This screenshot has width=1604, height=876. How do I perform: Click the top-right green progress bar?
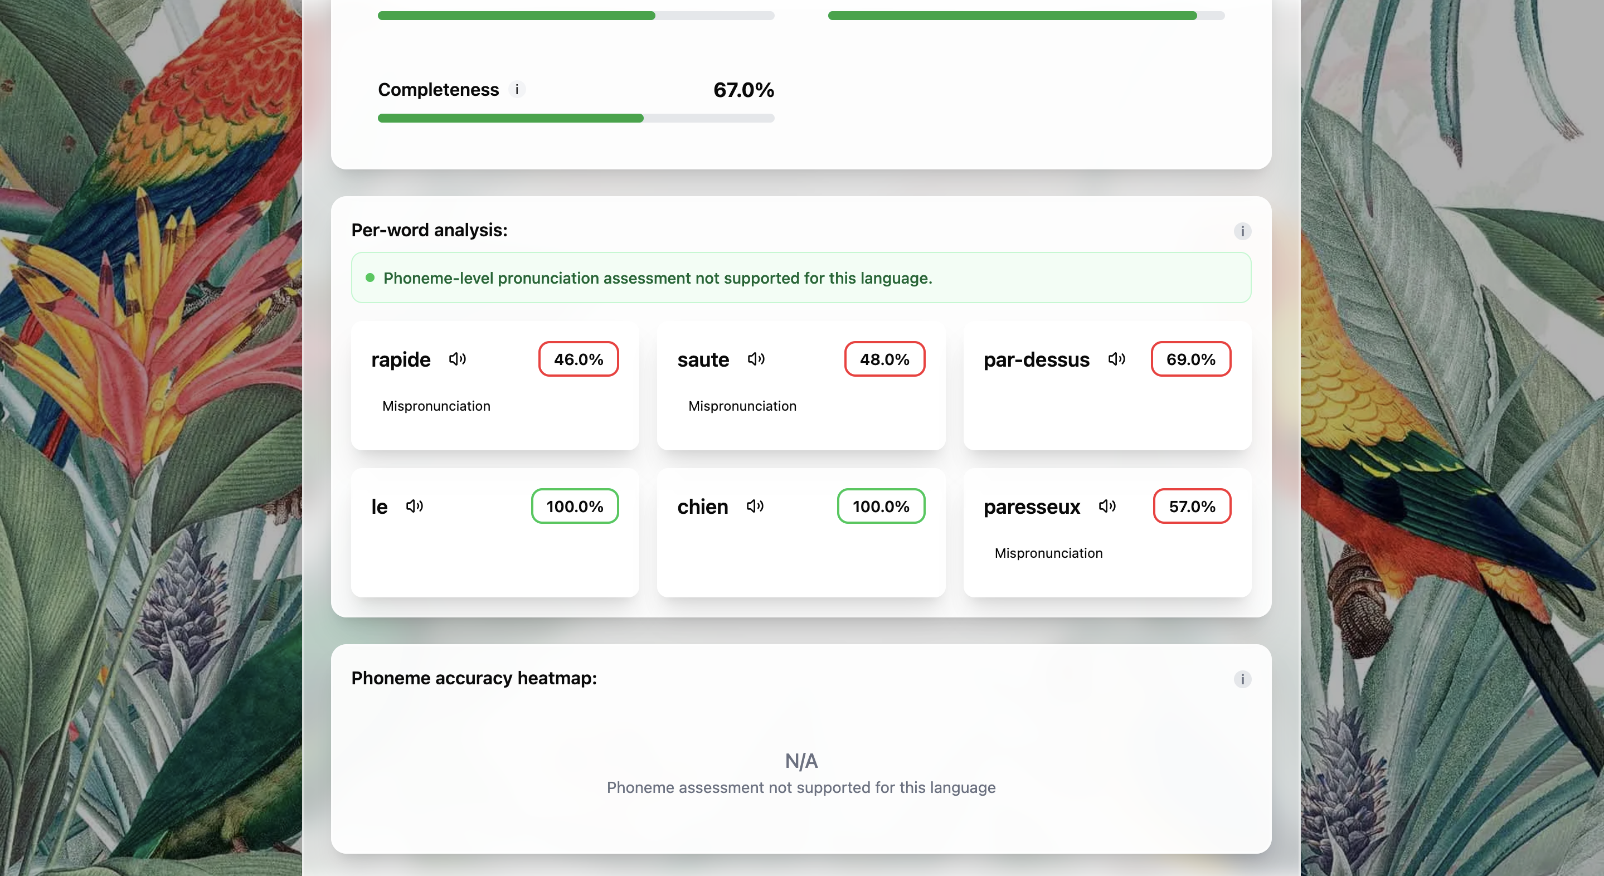1025,16
